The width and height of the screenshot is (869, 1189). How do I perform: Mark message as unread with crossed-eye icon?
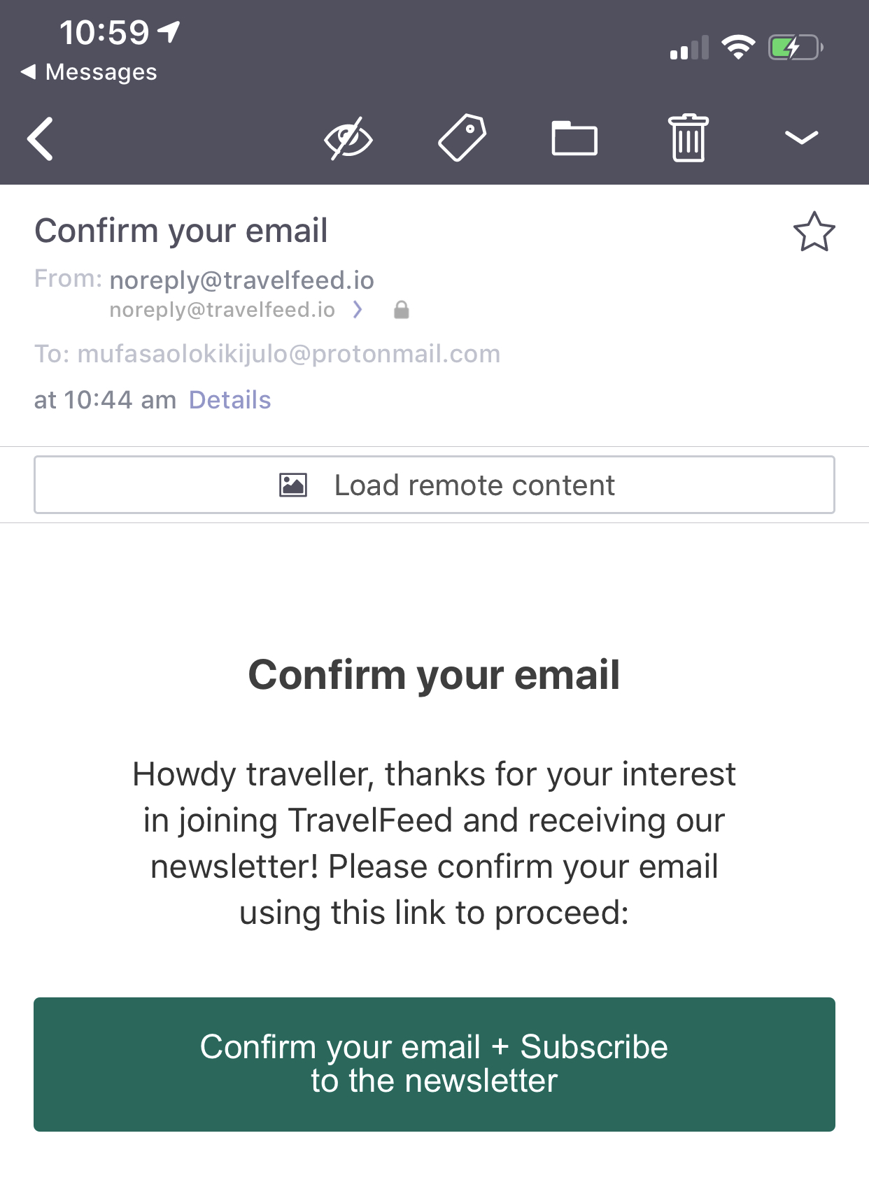point(348,138)
